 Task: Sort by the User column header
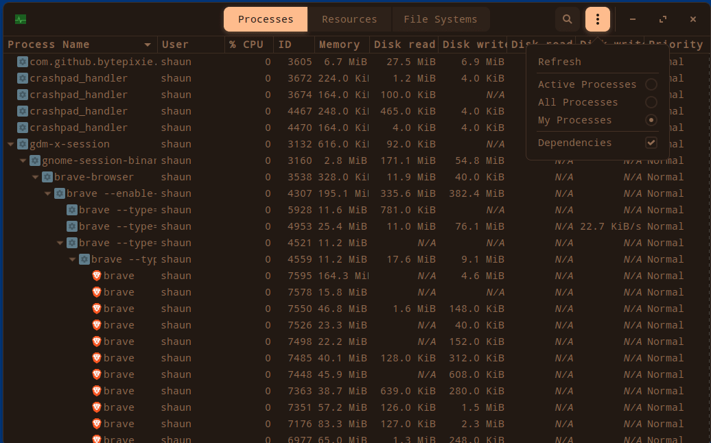pyautogui.click(x=191, y=45)
